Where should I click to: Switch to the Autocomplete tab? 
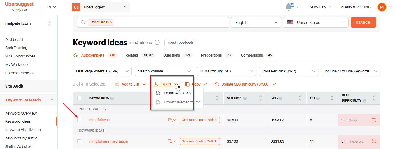pyautogui.click(x=95, y=55)
